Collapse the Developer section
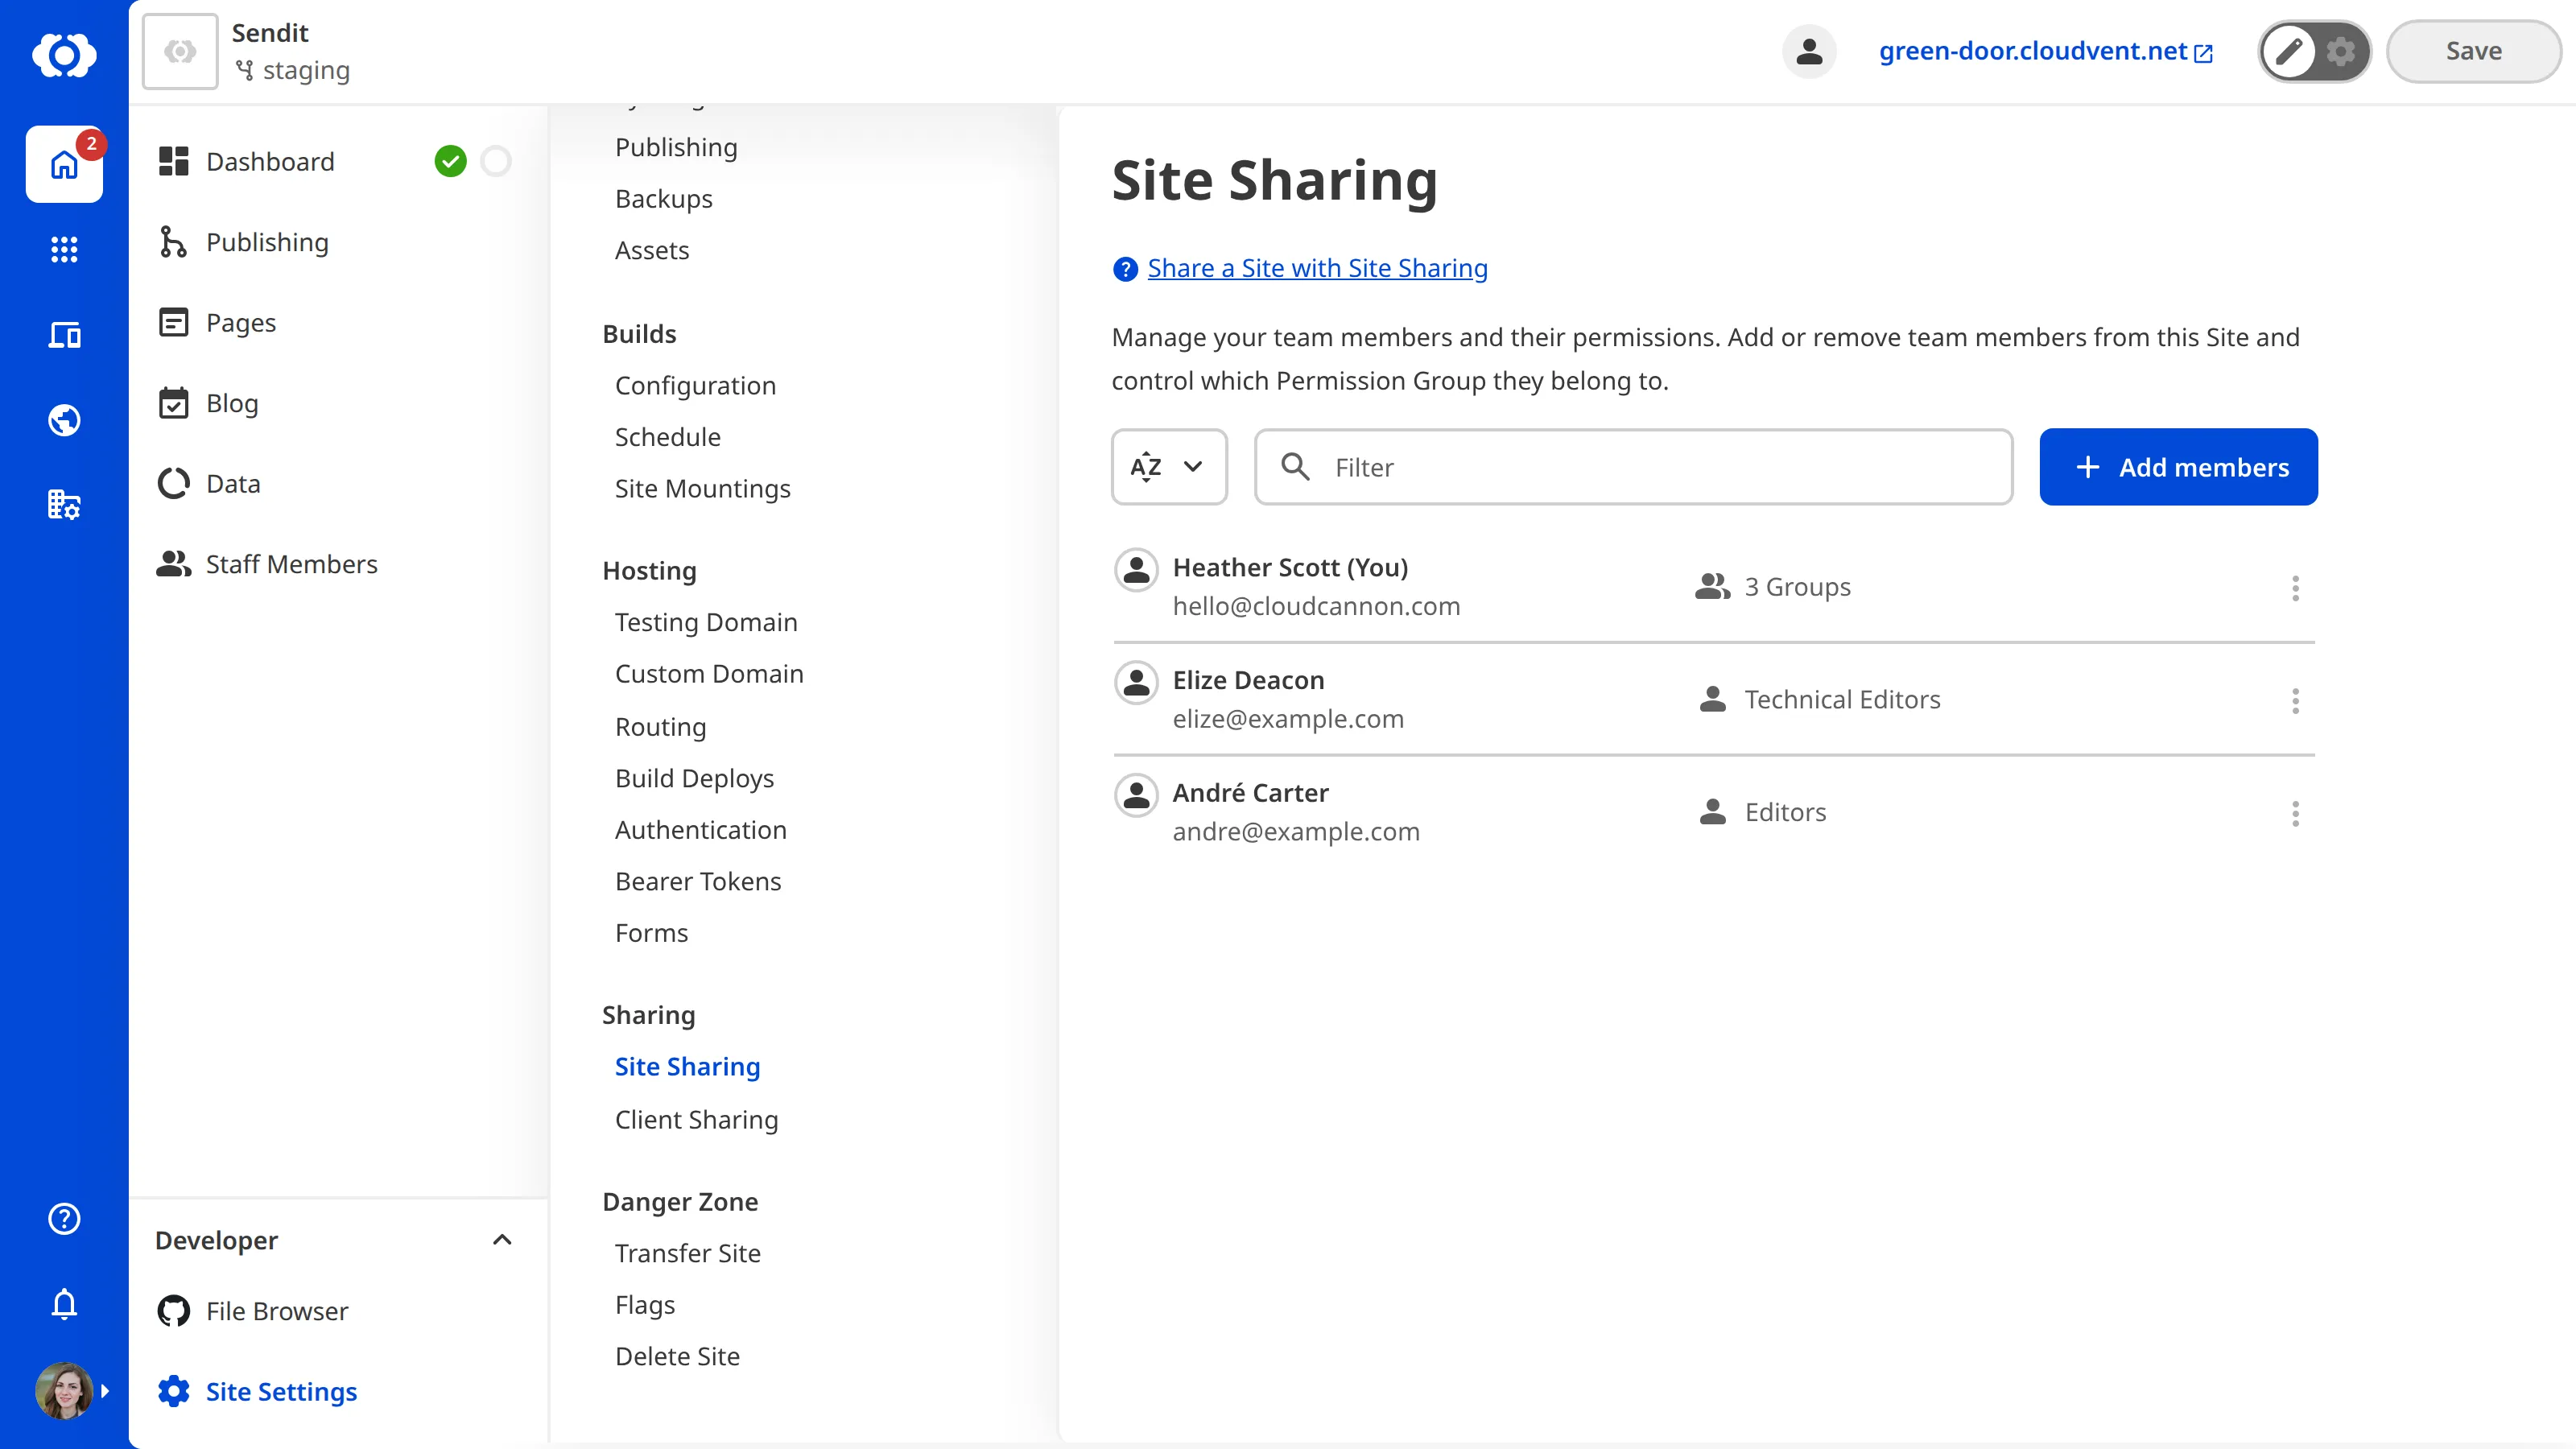Image resolution: width=2576 pixels, height=1449 pixels. [502, 1240]
